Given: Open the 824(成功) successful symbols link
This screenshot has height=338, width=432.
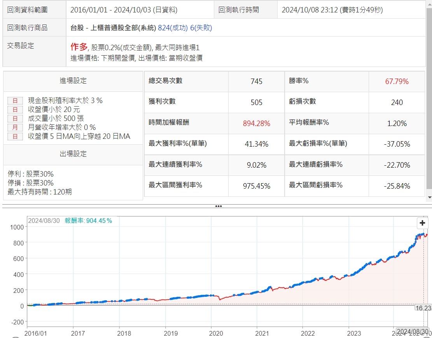Looking at the screenshot, I should click(173, 28).
